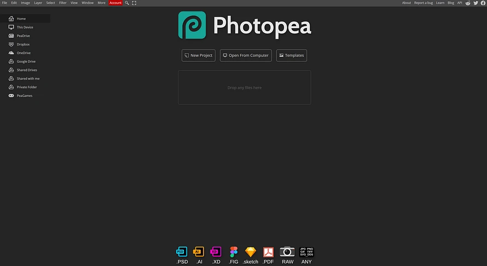Screen dimensions: 487x266
Task: Click the Templates button
Action: [292, 56]
